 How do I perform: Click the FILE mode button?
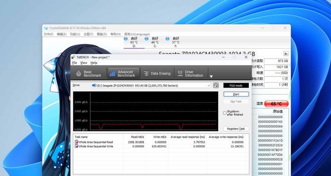236,85
